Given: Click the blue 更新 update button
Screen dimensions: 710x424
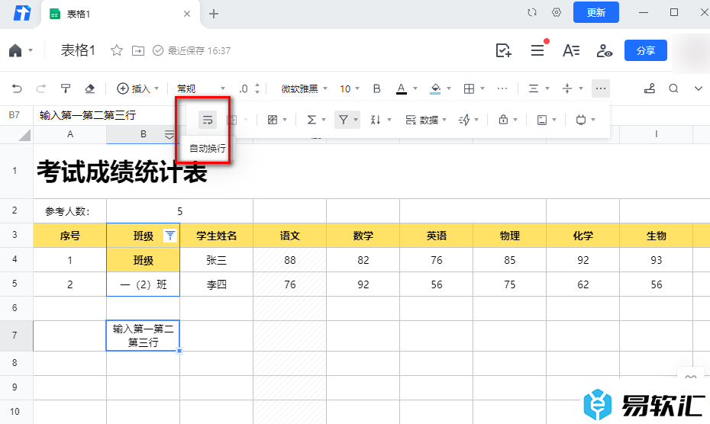Looking at the screenshot, I should point(596,13).
